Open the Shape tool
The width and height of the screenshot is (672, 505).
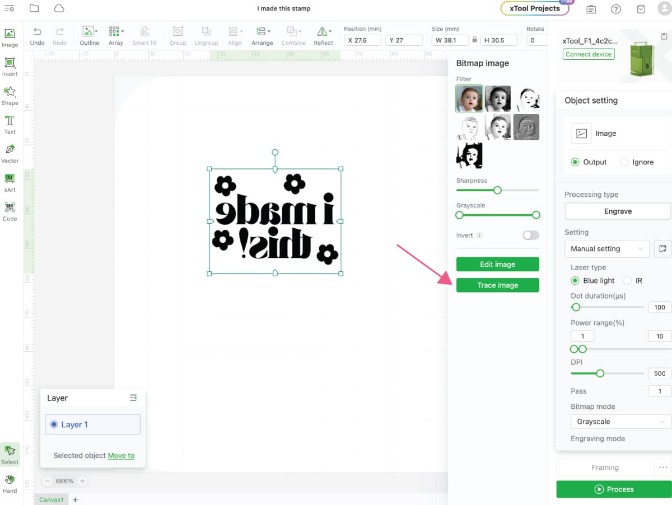(10, 95)
